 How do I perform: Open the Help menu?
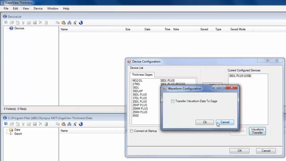point(66,8)
